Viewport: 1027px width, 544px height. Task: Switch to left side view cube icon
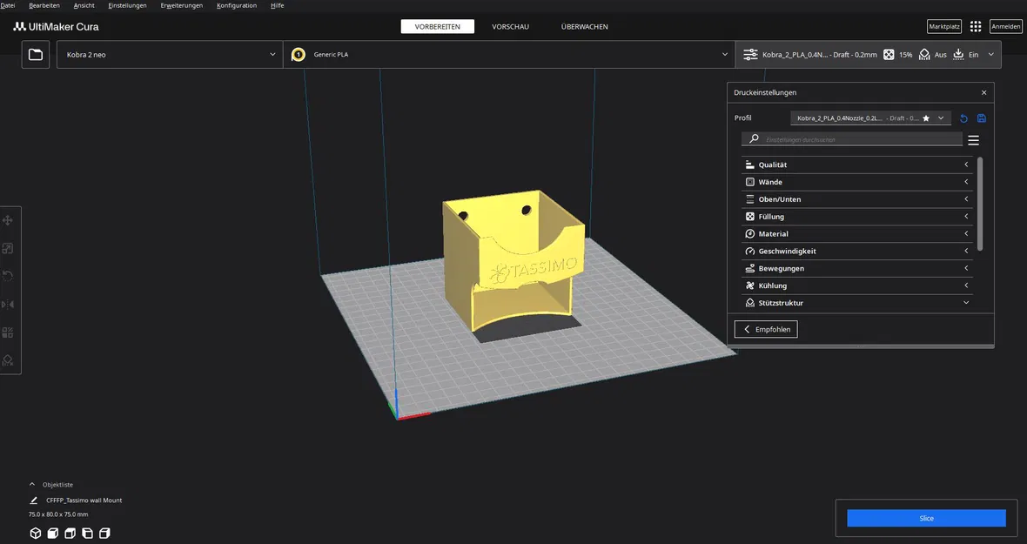87,533
